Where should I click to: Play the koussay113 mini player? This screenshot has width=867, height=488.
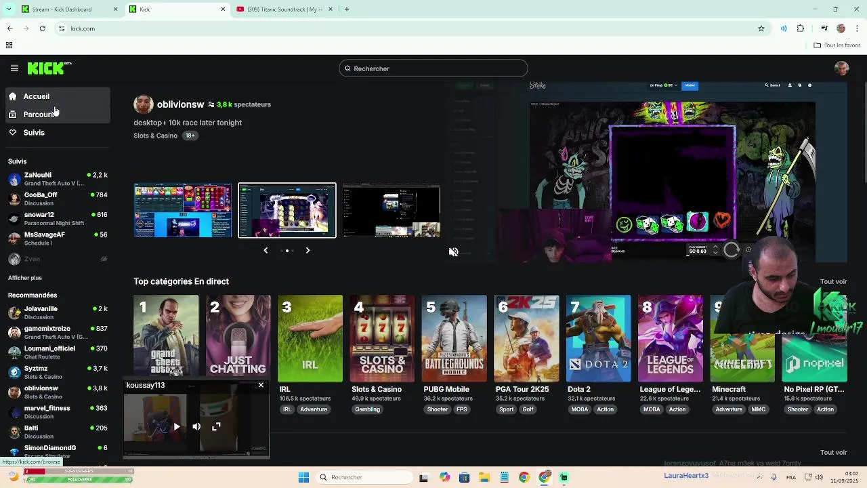pos(177,427)
